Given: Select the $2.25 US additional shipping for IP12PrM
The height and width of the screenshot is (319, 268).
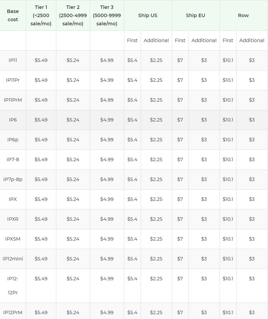Looking at the screenshot, I should 156,312.
